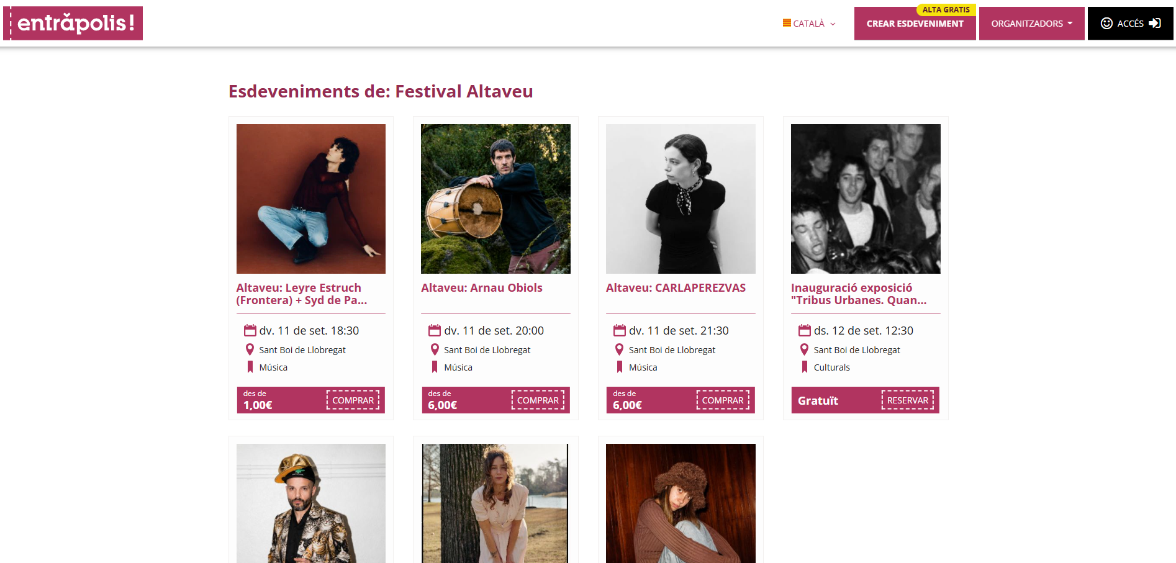Click calendar icon for Leyre Estruch event
Screen dimensions: 1176x563
(250, 330)
